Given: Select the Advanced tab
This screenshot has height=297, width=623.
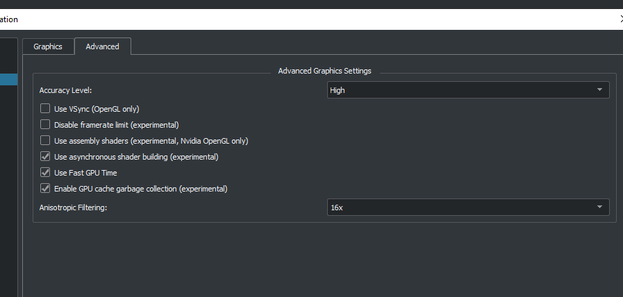Looking at the screenshot, I should 103,46.
